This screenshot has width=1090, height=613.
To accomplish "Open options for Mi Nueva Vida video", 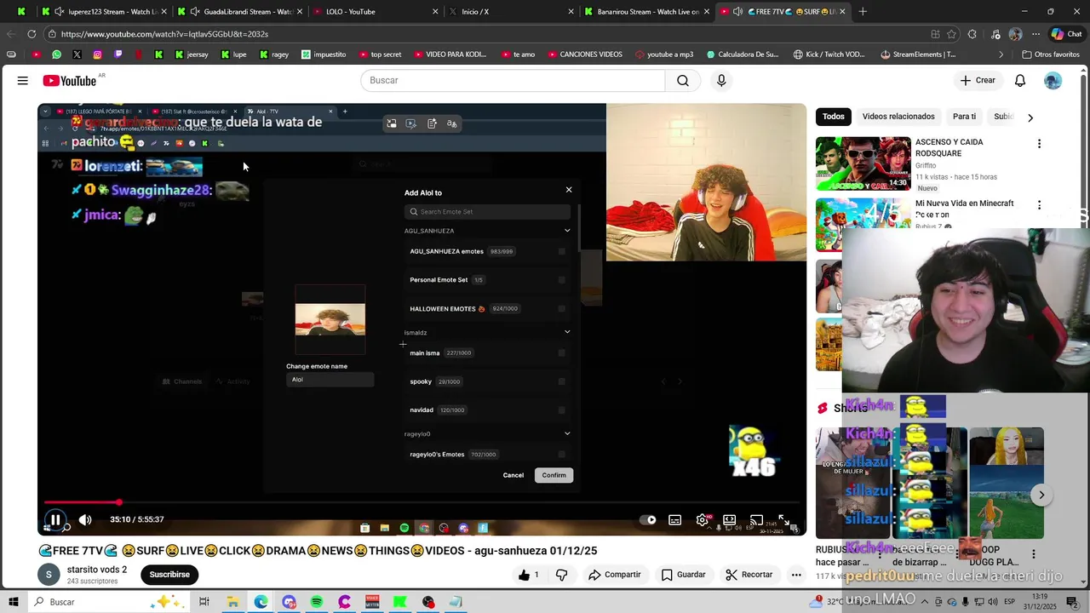I will click(1039, 205).
